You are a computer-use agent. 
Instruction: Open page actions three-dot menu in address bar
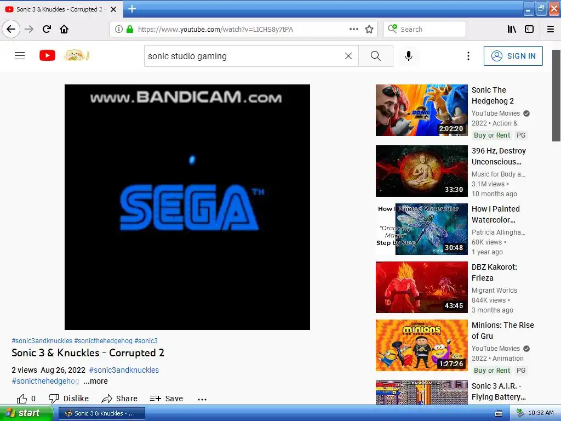[x=353, y=30]
